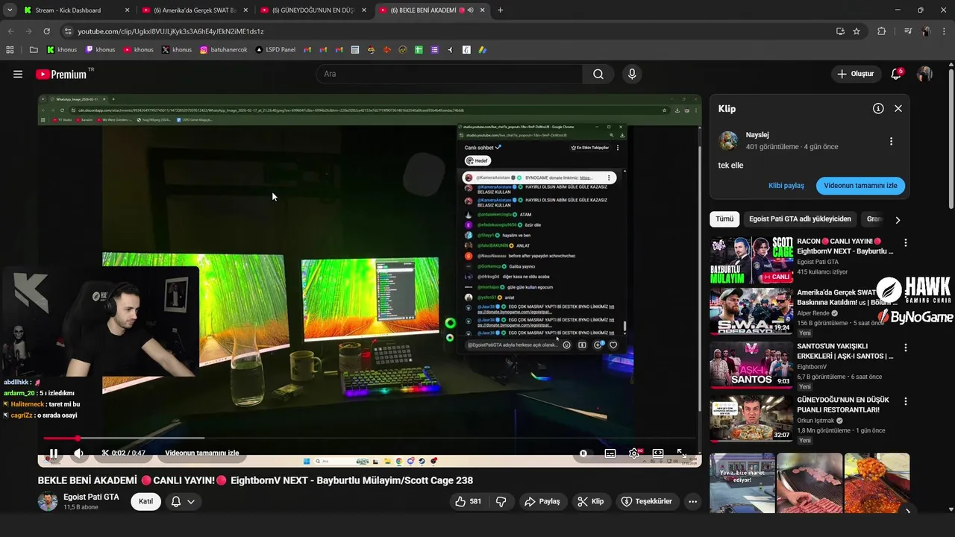
Task: Dislike the video with thumbs down
Action: click(501, 501)
